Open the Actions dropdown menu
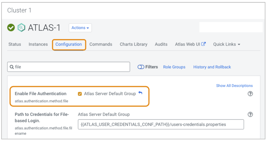The width and height of the screenshot is (268, 142). [x=80, y=28]
